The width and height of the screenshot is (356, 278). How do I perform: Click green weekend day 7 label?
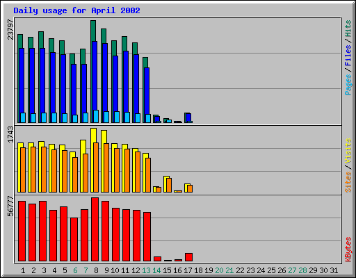coord(86,270)
